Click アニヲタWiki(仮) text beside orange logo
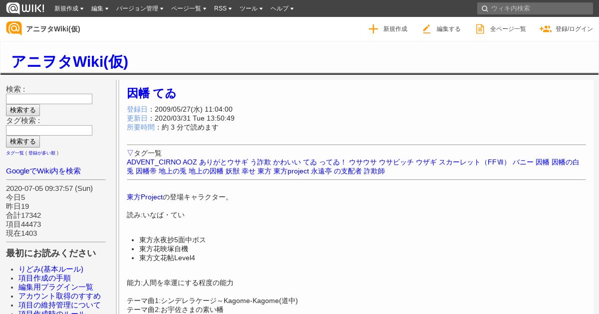 click(x=53, y=29)
